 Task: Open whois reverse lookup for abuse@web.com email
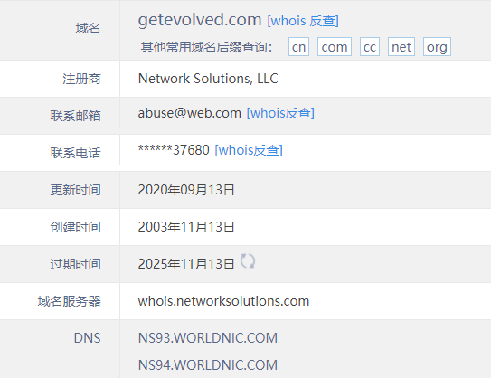pyautogui.click(x=280, y=113)
